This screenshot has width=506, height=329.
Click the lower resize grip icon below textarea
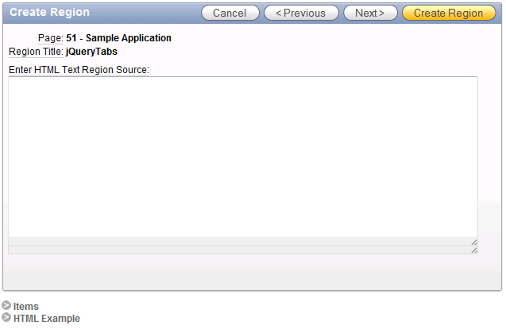tap(473, 250)
